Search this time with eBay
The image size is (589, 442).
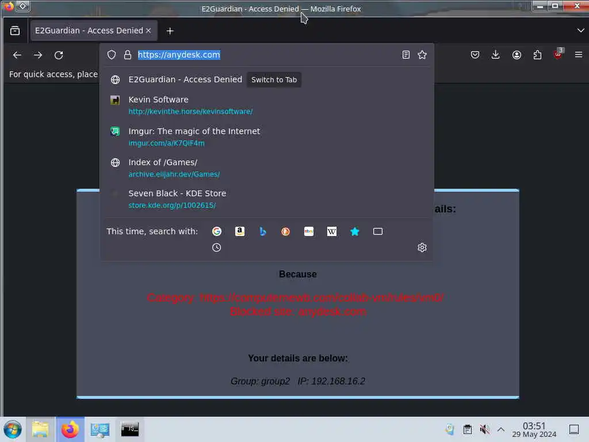point(309,231)
